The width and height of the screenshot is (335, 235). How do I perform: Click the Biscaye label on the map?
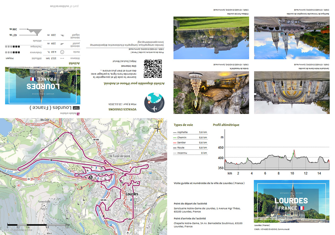click(x=45, y=120)
